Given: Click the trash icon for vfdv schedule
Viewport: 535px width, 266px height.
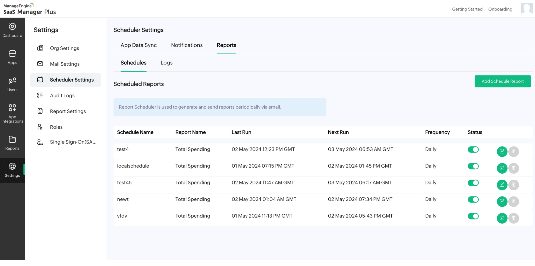Looking at the screenshot, I should pos(514,218).
